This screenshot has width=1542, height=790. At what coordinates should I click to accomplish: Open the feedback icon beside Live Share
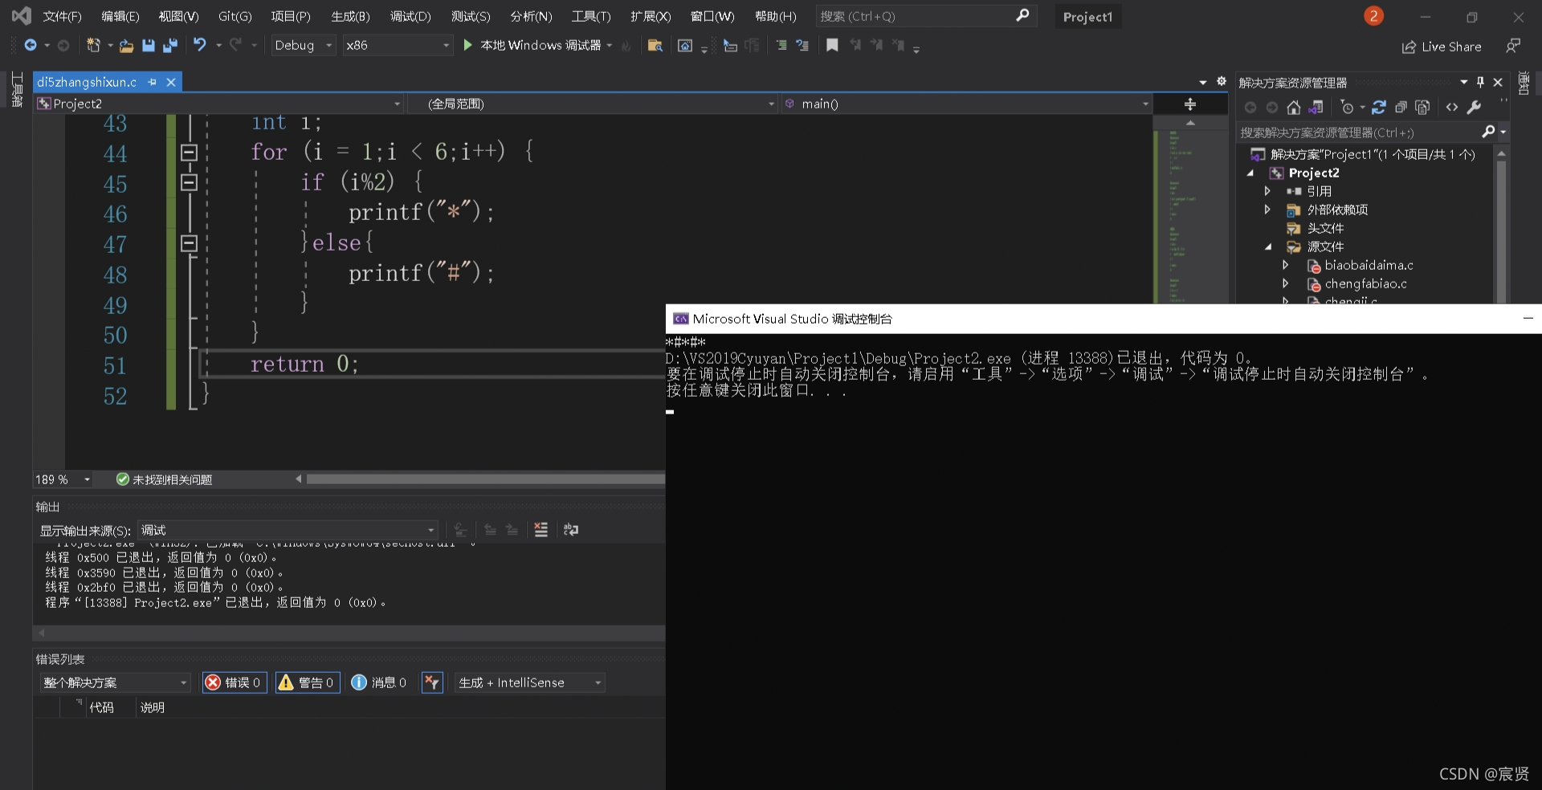coord(1513,46)
